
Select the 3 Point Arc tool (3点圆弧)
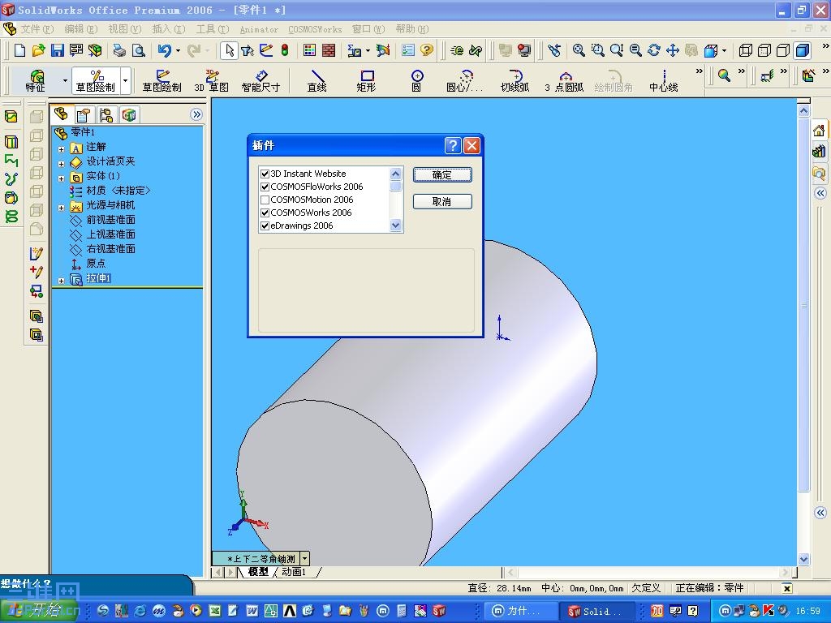tap(565, 80)
